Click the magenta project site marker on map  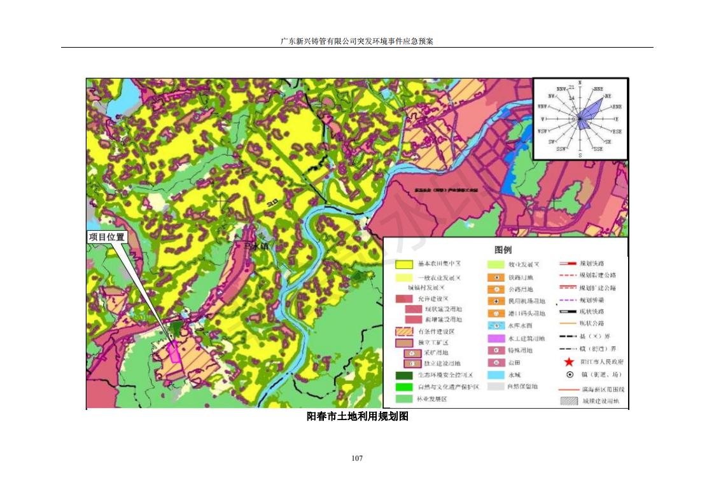tap(174, 353)
